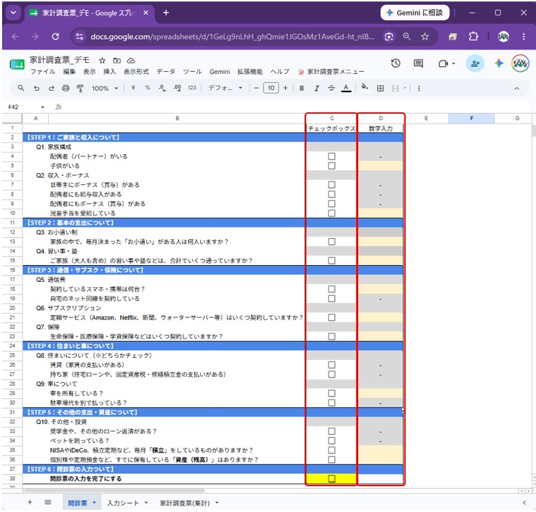Check the cloud save status icon
Image resolution: width=536 pixels, height=512 pixels.
[131, 61]
